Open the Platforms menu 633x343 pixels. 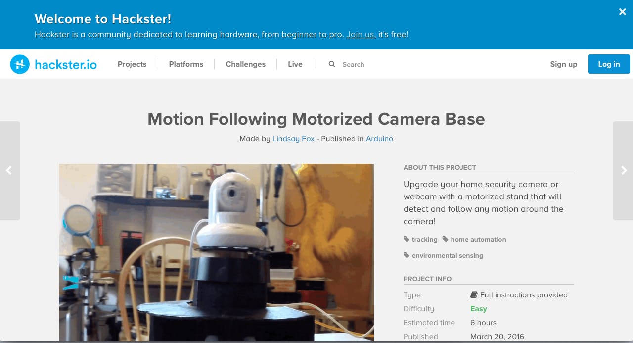[x=186, y=64]
